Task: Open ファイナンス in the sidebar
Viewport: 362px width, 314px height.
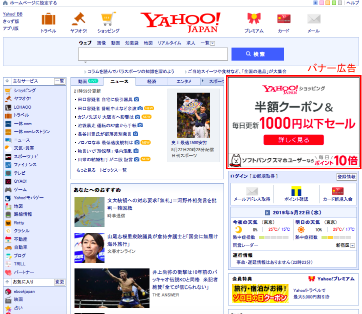Action: pos(25,165)
